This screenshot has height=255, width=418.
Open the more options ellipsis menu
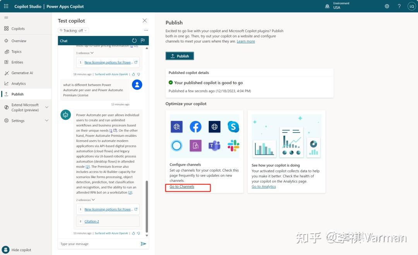[x=146, y=30]
